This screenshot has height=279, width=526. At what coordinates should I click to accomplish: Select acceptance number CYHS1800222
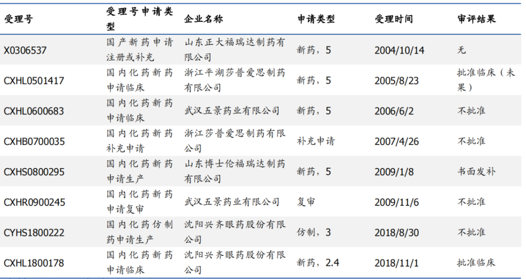[34, 233]
